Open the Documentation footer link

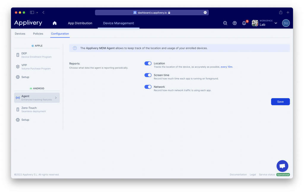click(x=238, y=175)
